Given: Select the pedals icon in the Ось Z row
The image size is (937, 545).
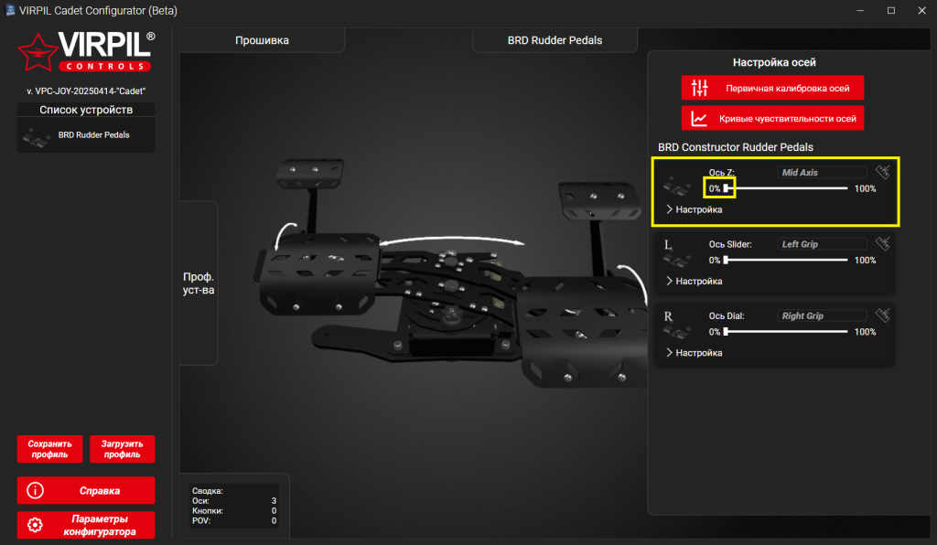Looking at the screenshot, I should point(677,185).
